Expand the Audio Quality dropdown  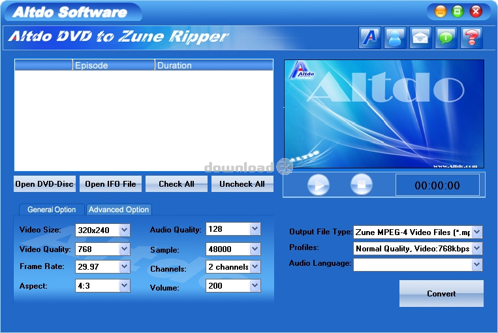pyautogui.click(x=255, y=229)
